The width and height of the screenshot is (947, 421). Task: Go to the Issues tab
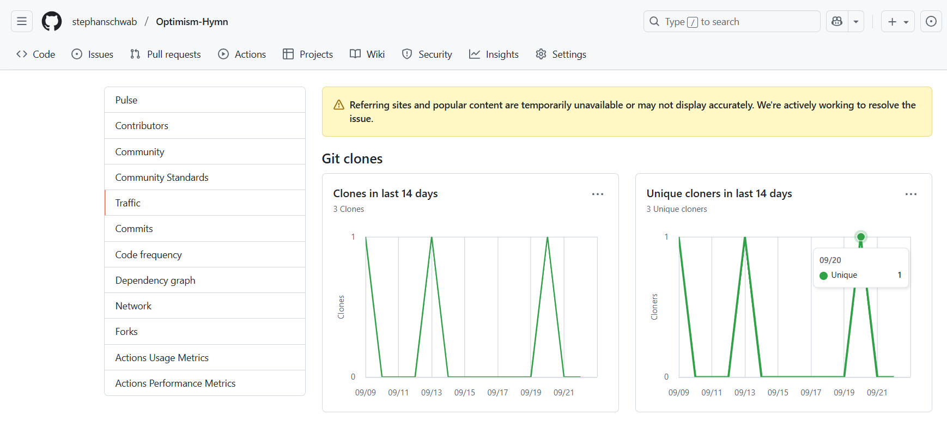pos(93,54)
